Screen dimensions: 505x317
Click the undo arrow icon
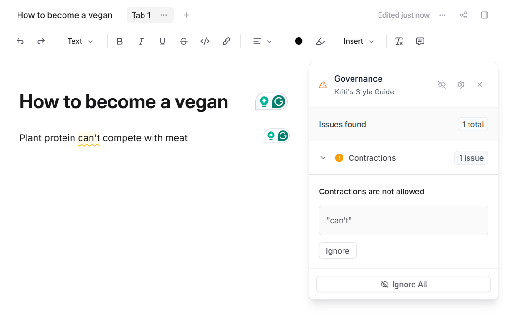[20, 41]
